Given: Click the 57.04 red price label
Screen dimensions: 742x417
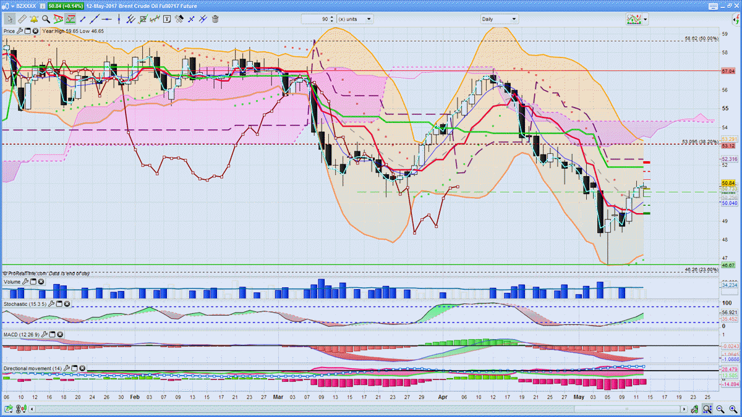Looking at the screenshot, I should [x=728, y=71].
